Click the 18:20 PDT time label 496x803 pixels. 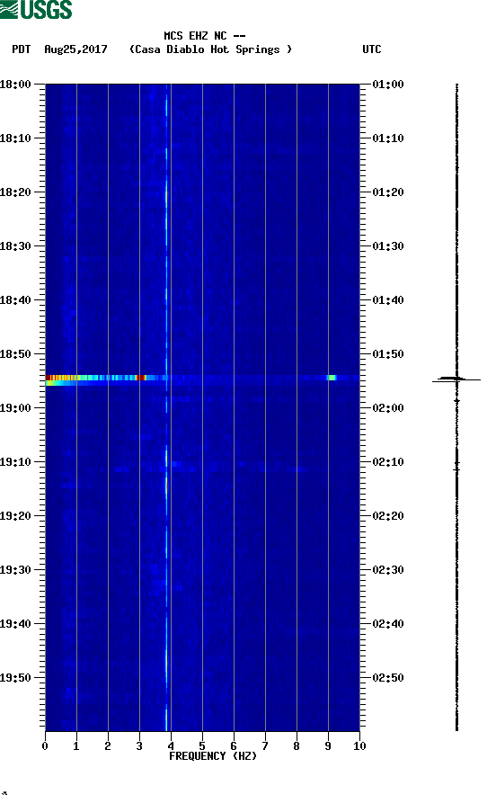point(15,192)
